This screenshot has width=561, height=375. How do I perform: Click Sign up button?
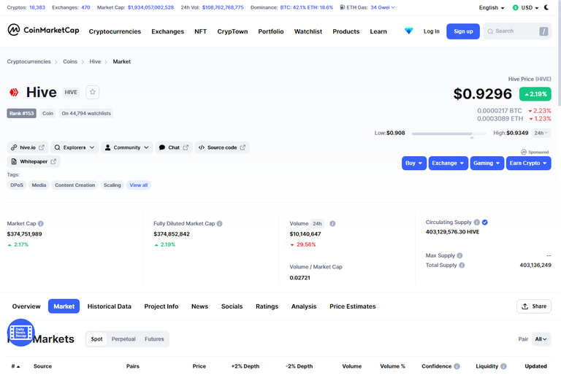(x=463, y=31)
